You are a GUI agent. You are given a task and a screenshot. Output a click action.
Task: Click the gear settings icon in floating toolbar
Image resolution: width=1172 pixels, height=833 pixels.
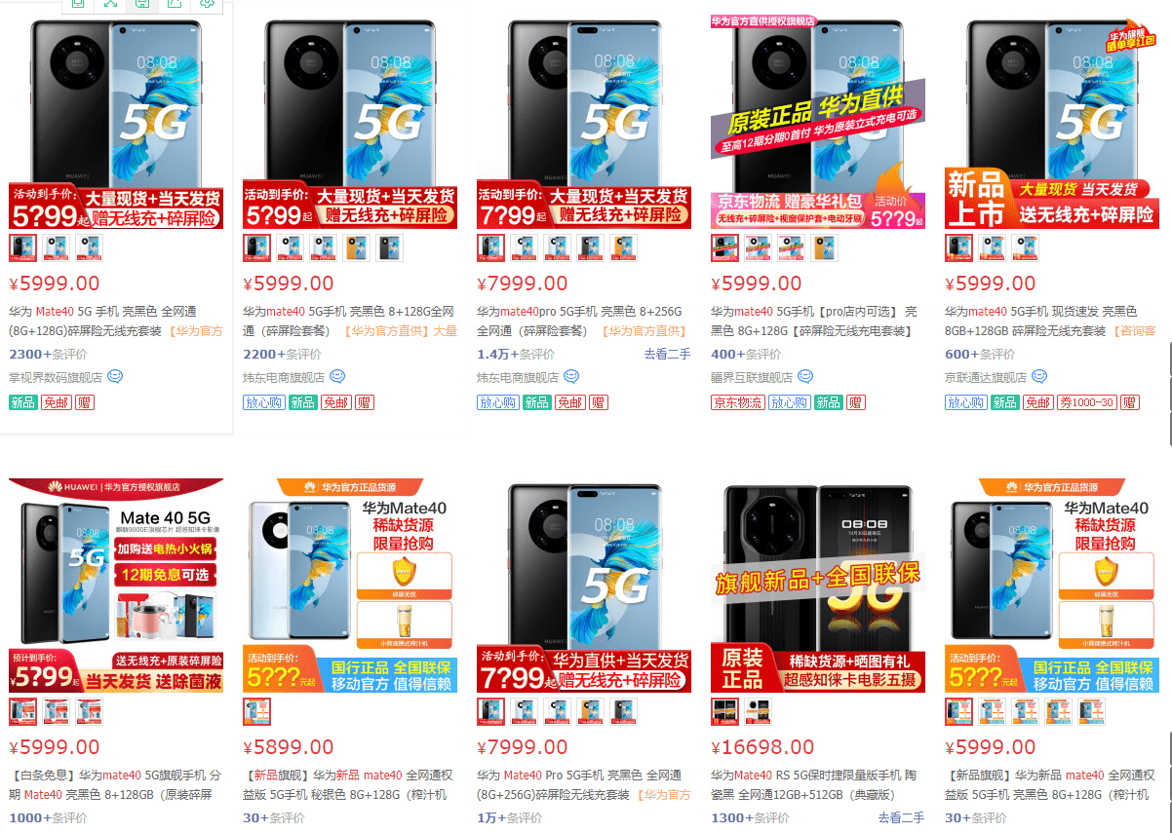tap(207, 4)
